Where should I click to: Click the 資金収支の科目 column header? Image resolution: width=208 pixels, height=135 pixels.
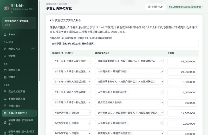click(x=102, y=53)
